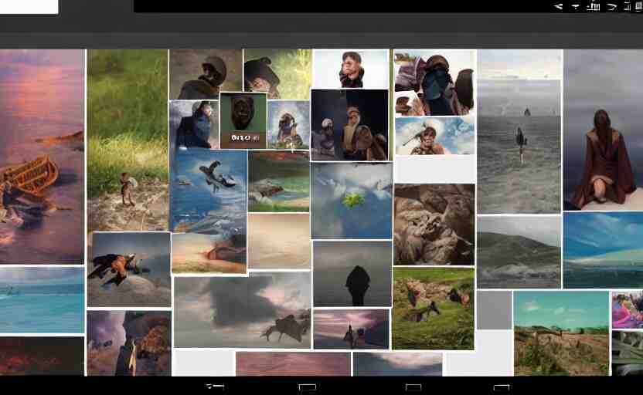
Task: Click the second rectangle icon in bottom bar
Action: pos(307,387)
